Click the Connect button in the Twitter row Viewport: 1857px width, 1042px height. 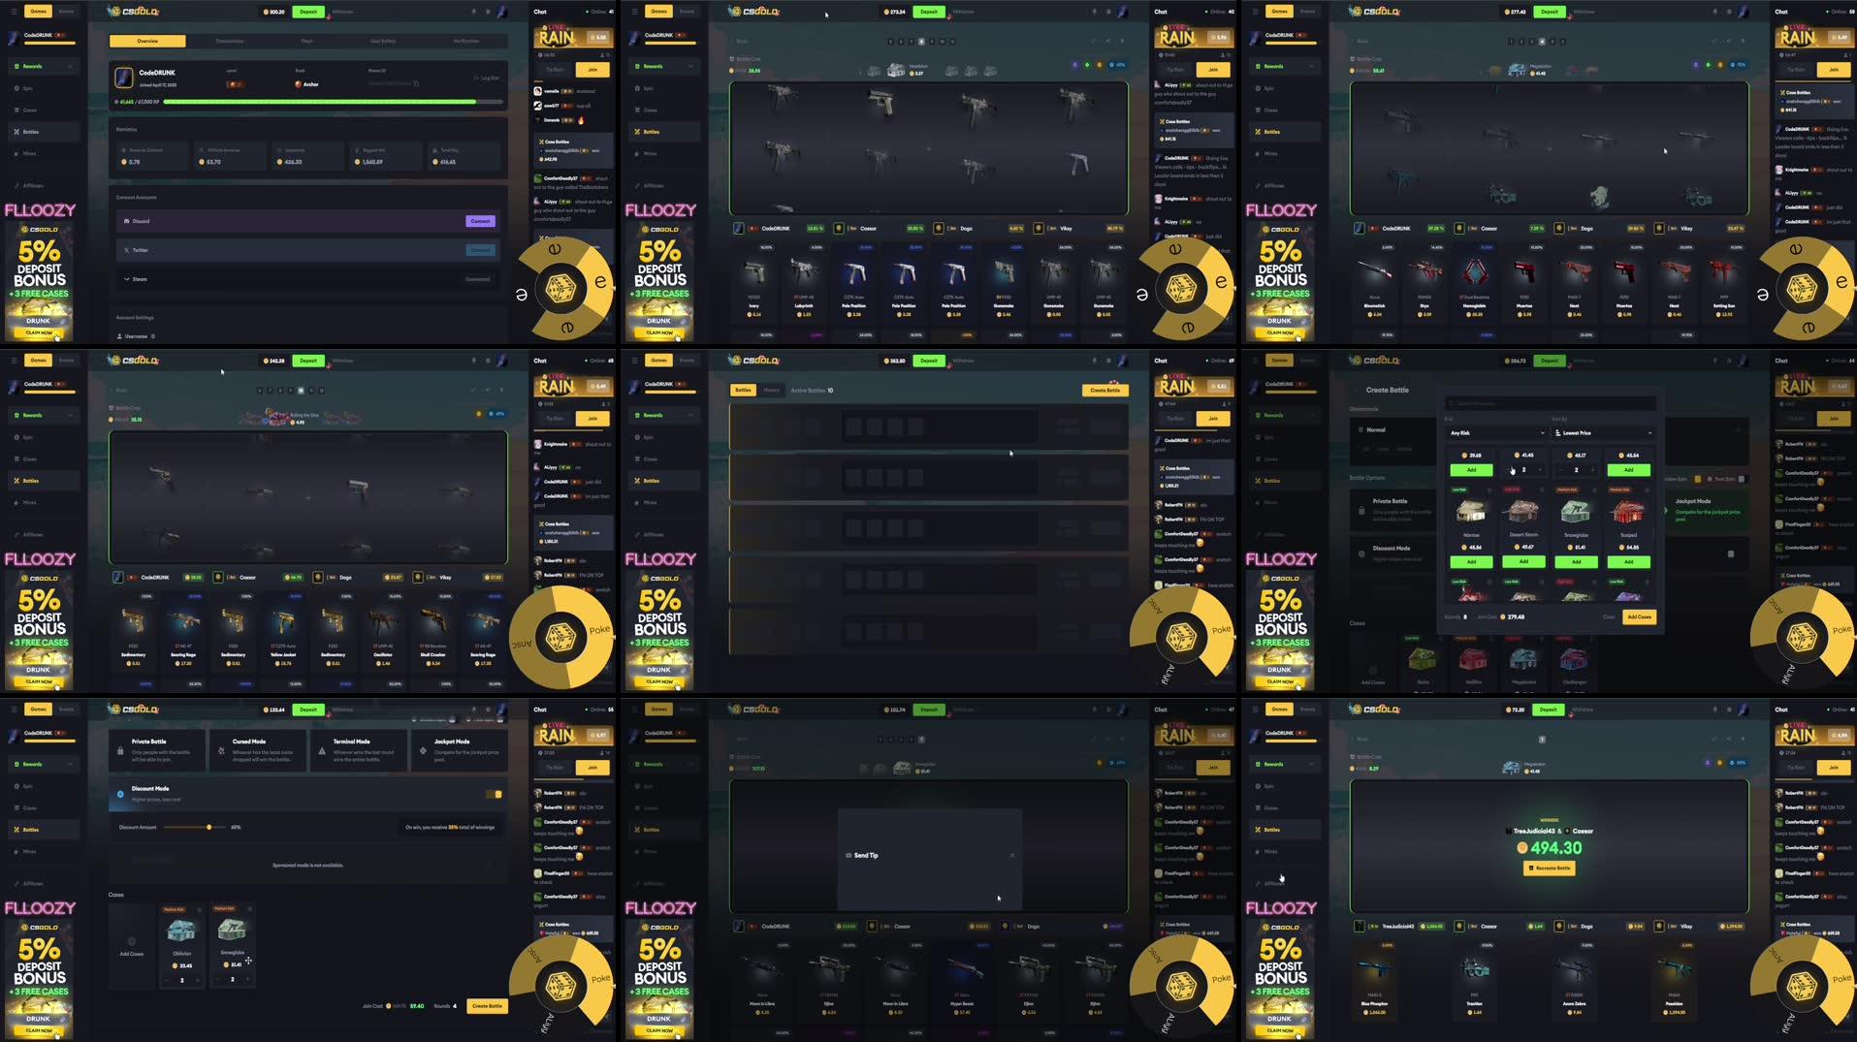coord(480,250)
